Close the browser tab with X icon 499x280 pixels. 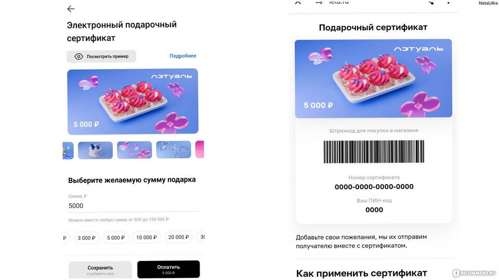[x=298, y=2]
